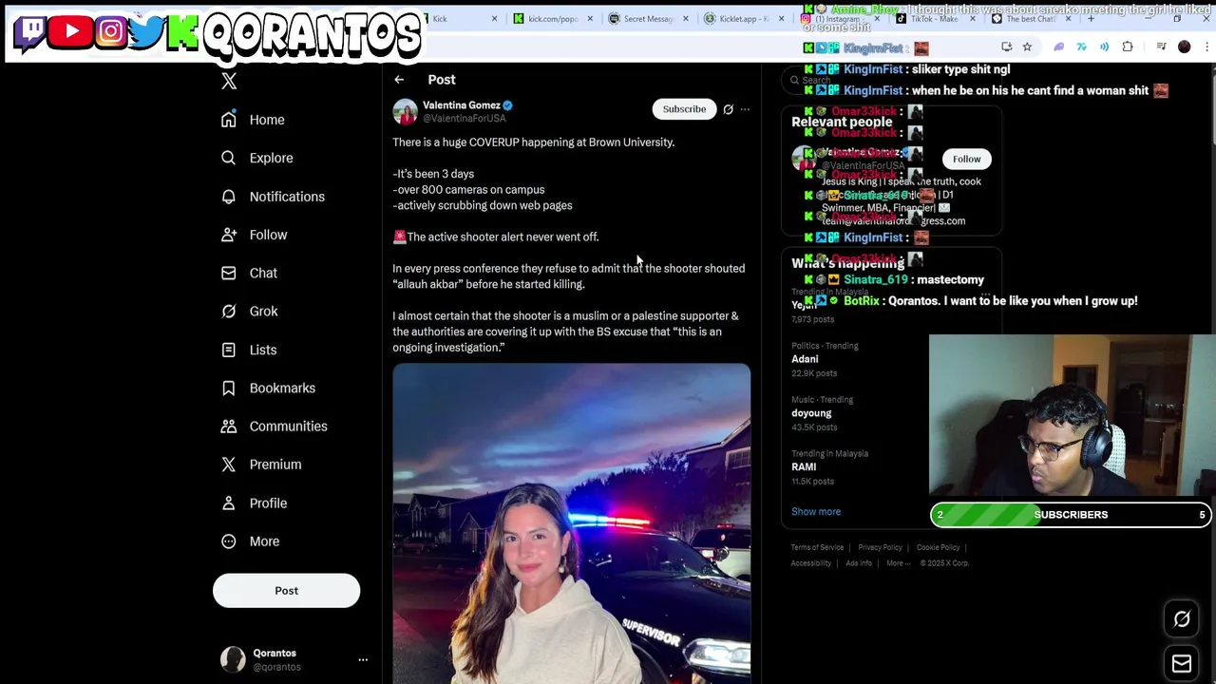Open Chat via the envelope sidebar icon
Viewport: 1216px width, 684px height.
coord(228,273)
